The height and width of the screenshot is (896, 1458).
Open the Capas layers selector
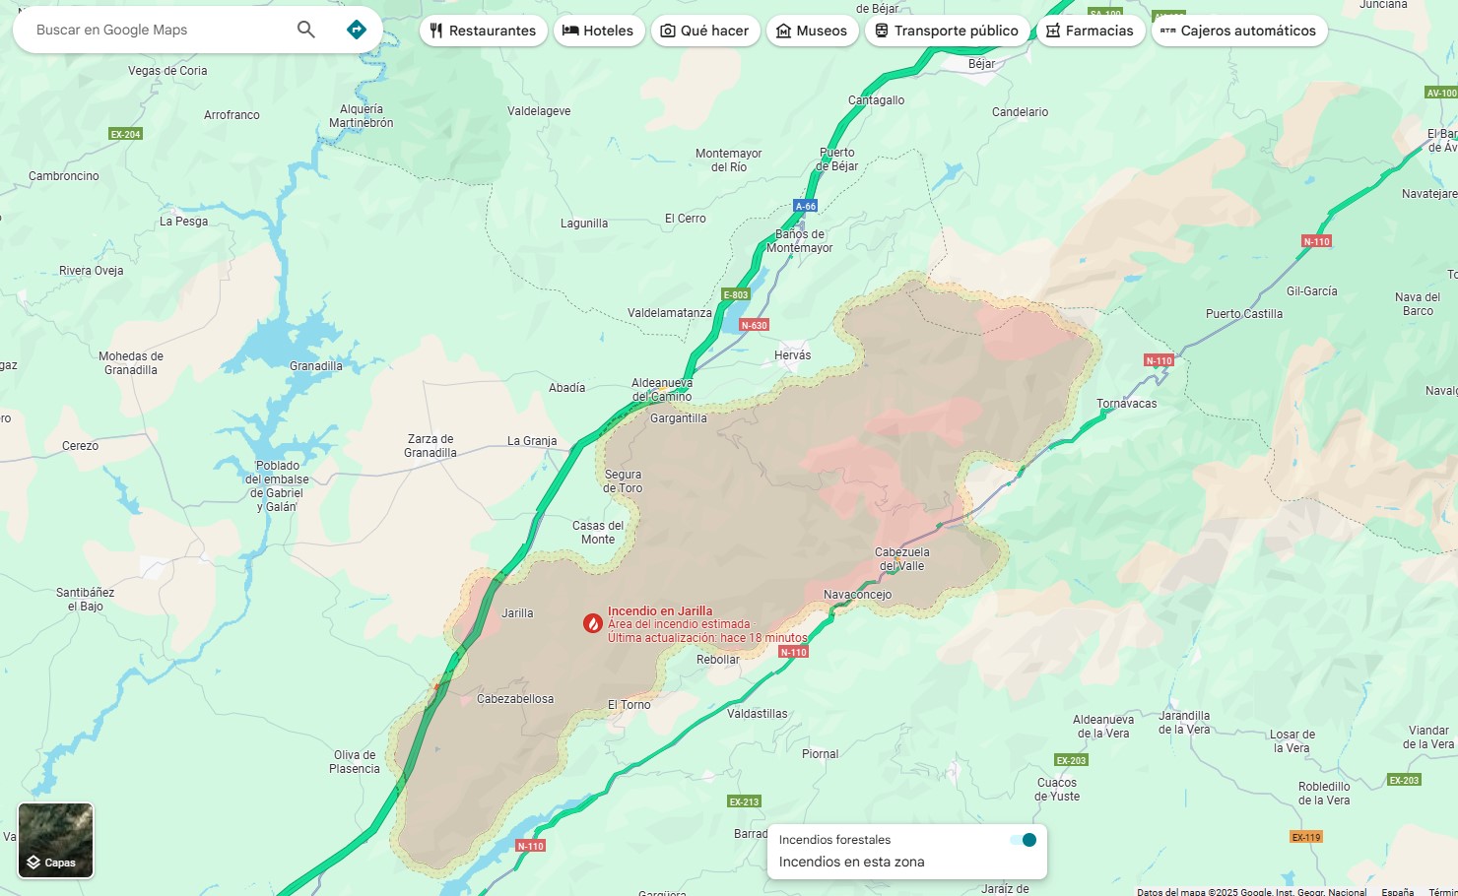(55, 840)
